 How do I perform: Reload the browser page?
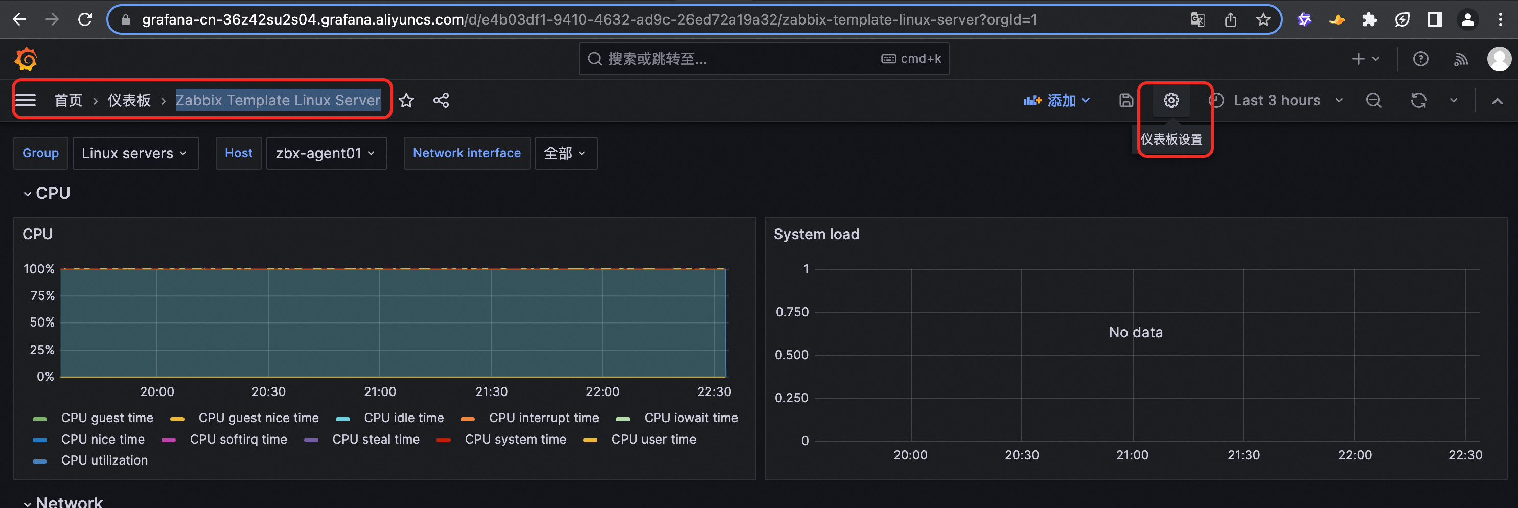[x=85, y=19]
